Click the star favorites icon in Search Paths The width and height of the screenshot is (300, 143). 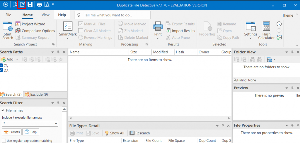61,59
